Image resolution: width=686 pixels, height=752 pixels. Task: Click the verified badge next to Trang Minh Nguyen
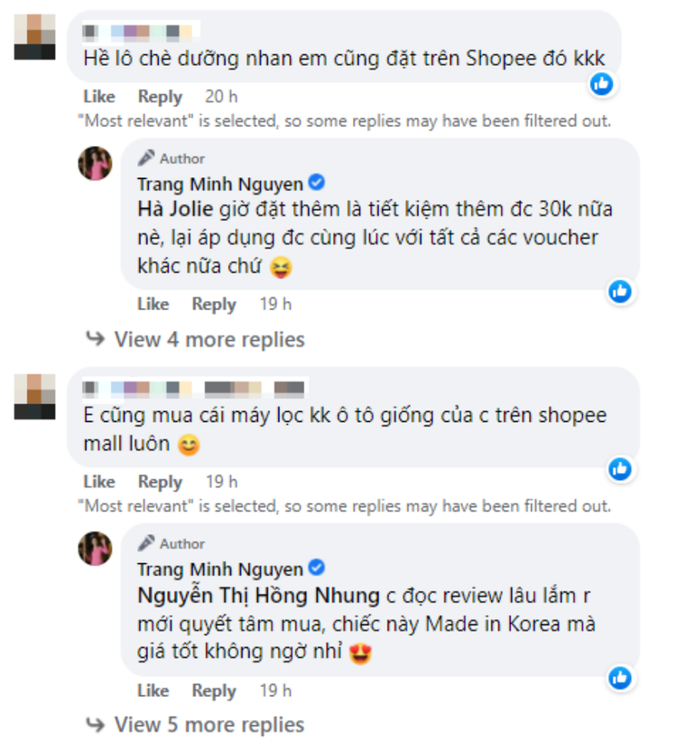click(x=315, y=181)
